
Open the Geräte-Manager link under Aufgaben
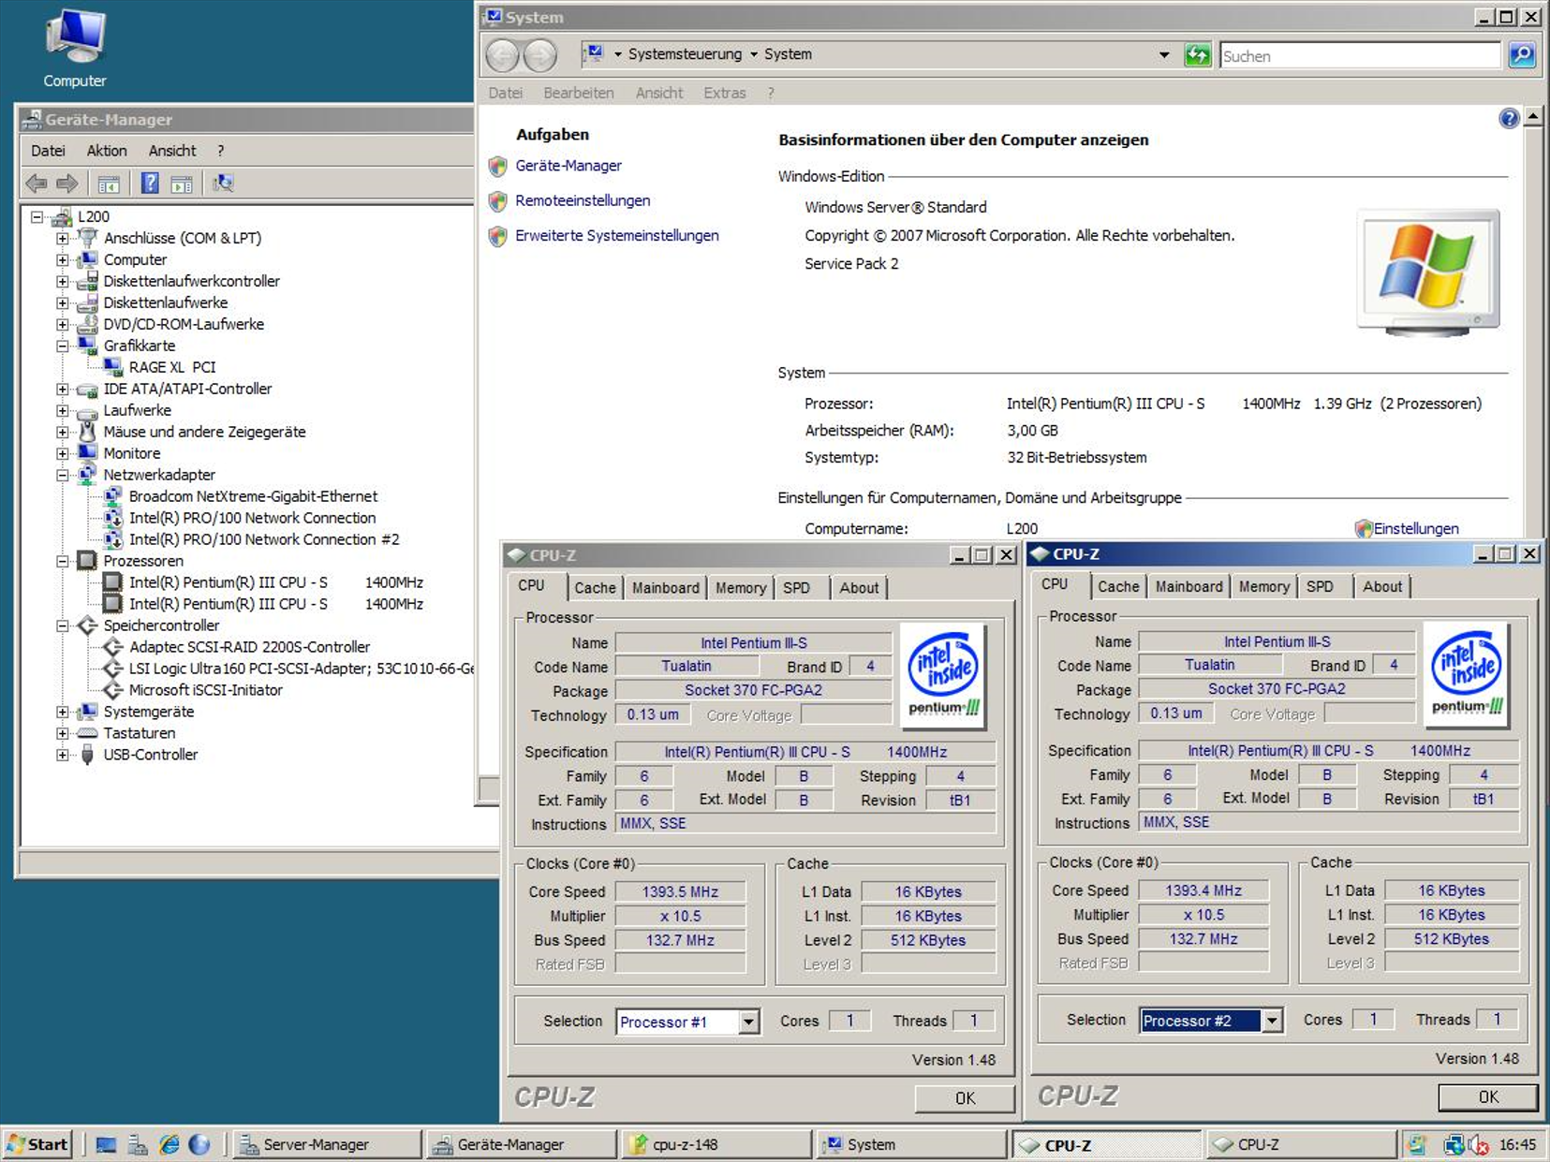tap(568, 166)
